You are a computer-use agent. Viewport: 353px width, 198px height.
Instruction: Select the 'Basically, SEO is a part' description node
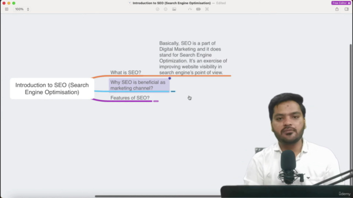pos(193,58)
